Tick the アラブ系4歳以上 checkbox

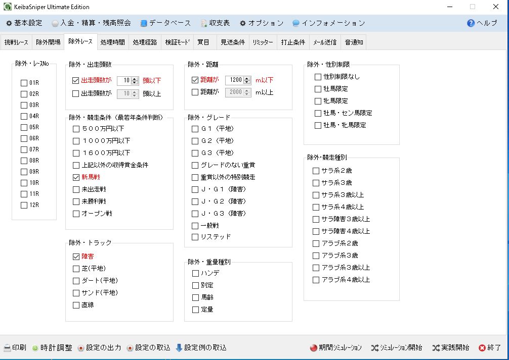click(x=316, y=280)
